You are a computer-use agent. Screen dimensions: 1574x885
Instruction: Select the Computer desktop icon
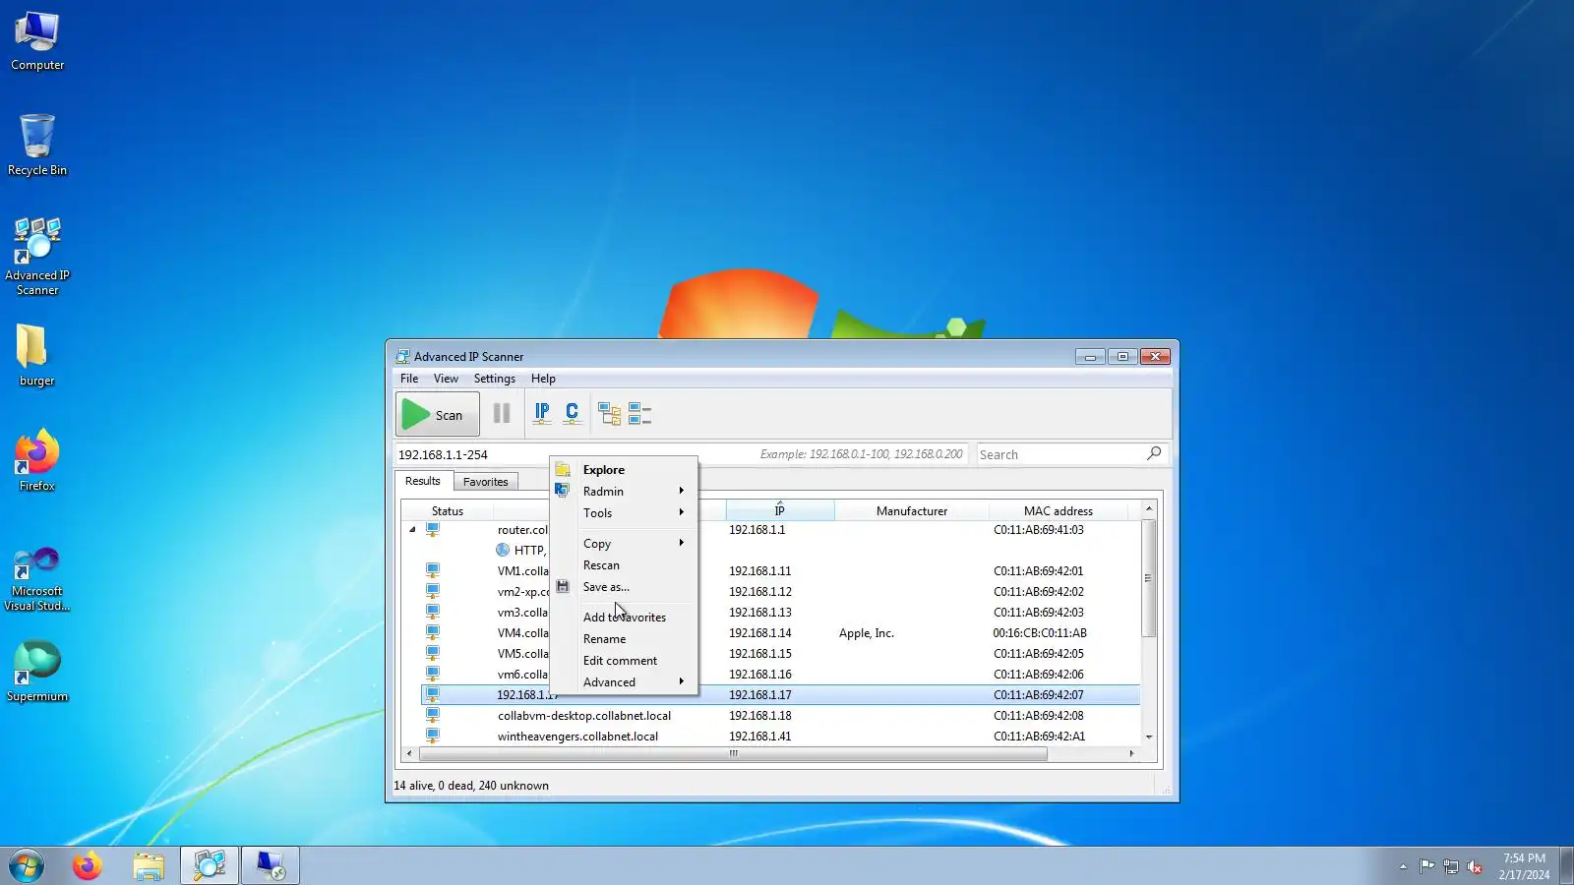click(x=37, y=41)
